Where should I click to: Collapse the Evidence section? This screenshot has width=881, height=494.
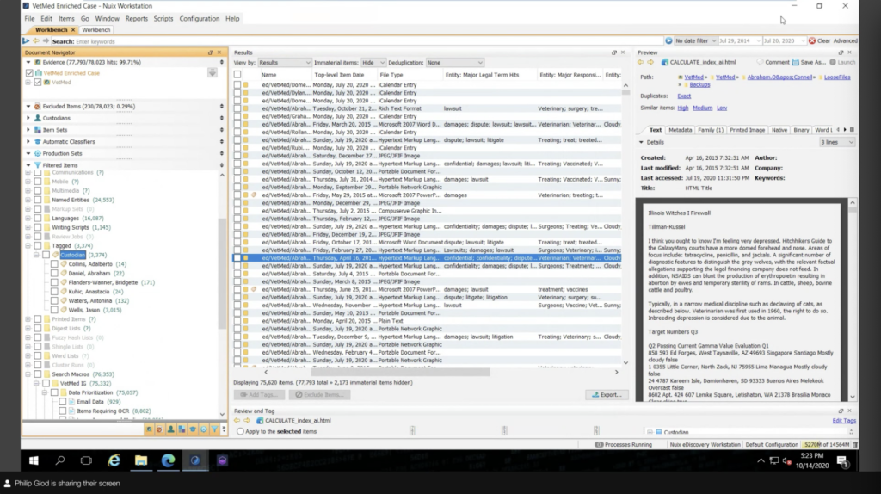point(28,62)
